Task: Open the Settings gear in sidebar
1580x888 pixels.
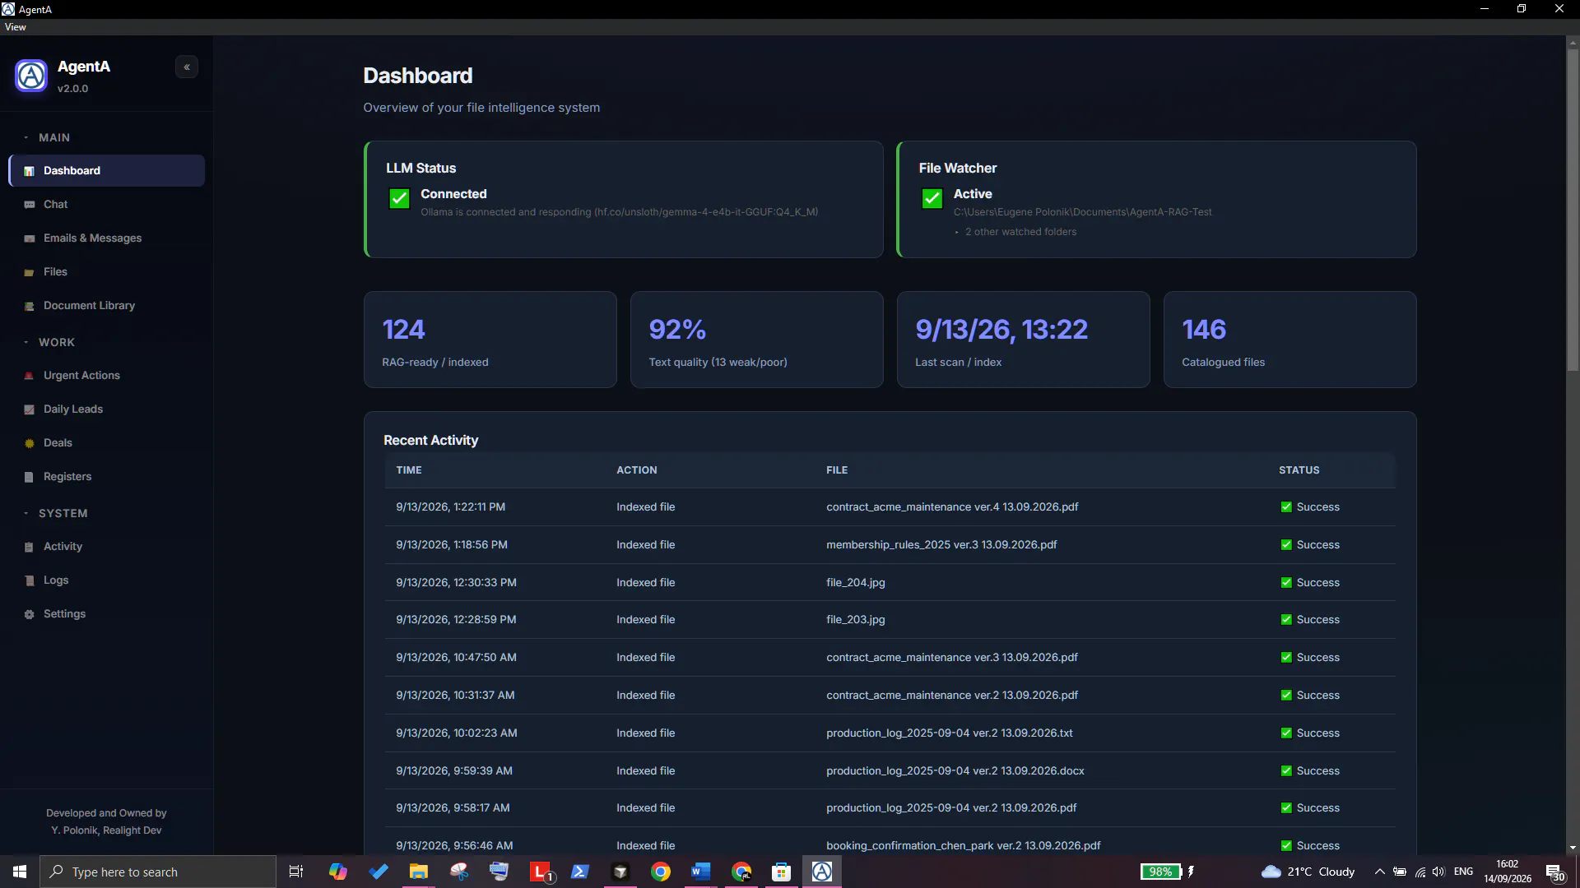Action: coord(30,614)
